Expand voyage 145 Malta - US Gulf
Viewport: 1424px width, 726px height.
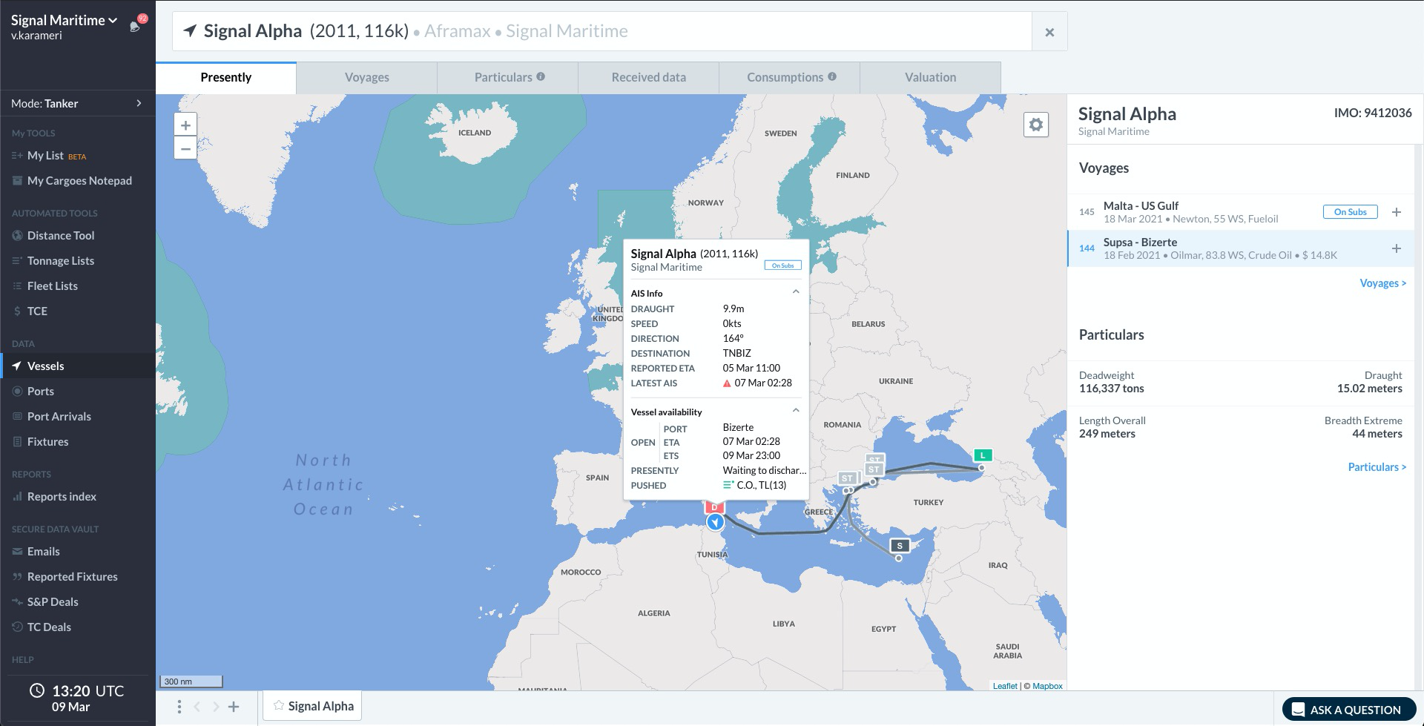pos(1397,212)
